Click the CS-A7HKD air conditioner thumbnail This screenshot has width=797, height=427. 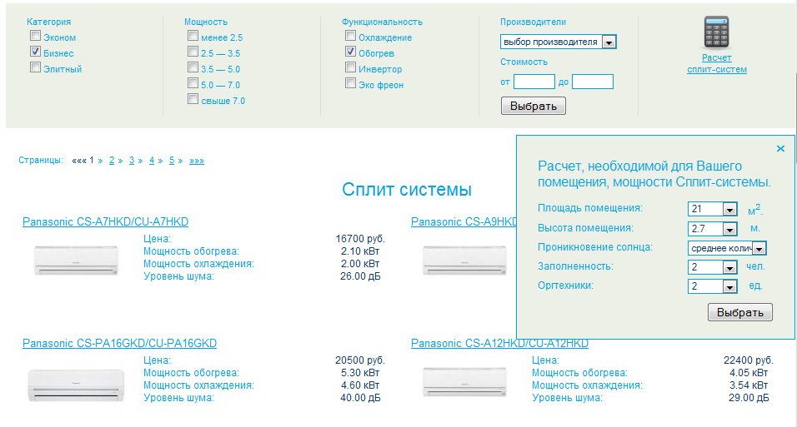click(76, 260)
